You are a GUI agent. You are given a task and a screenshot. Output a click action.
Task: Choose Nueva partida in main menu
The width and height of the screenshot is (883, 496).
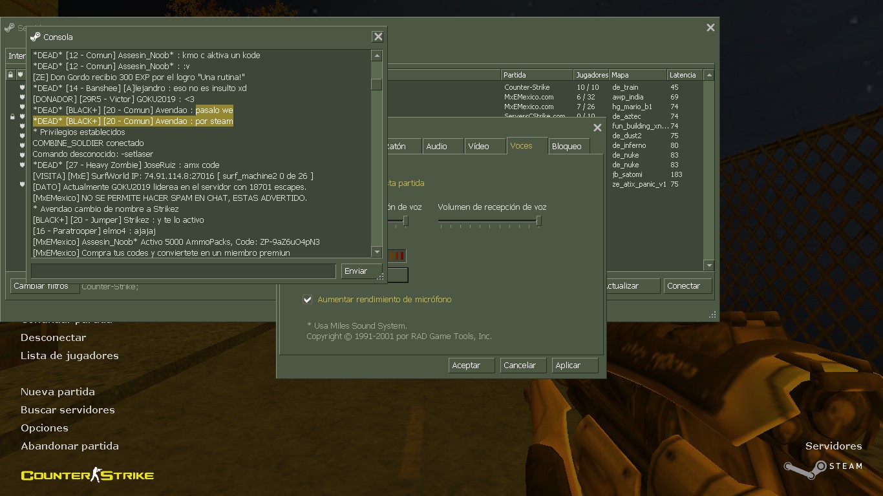(58, 392)
